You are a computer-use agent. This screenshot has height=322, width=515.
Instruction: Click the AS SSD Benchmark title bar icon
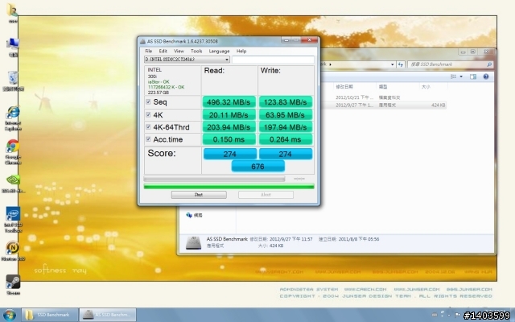point(143,41)
